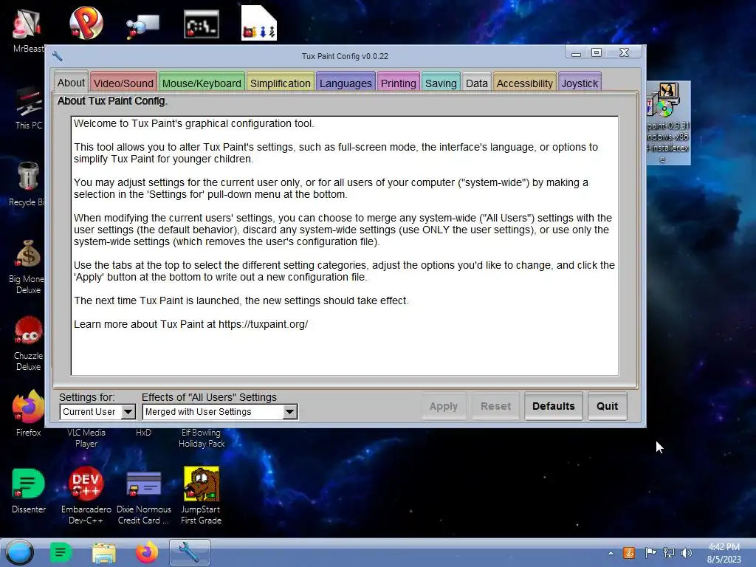The width and height of the screenshot is (756, 567).
Task: Show hidden tray icons arrow
Action: 611,553
